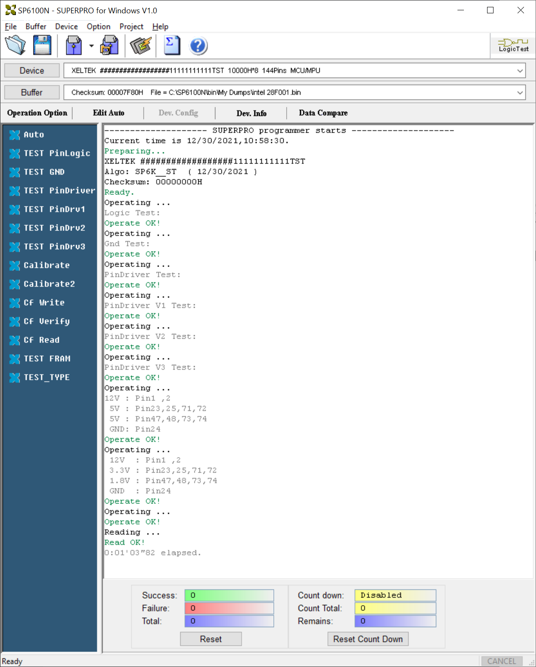The height and width of the screenshot is (667, 536).
Task: Click the 'Checksum: 00000000H' log line
Action: tap(153, 182)
